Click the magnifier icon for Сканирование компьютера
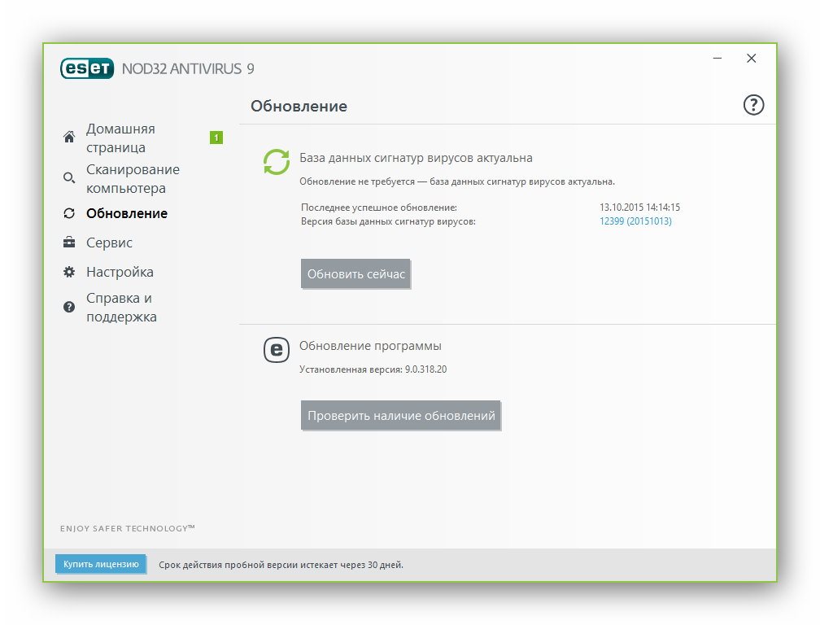 tap(69, 178)
